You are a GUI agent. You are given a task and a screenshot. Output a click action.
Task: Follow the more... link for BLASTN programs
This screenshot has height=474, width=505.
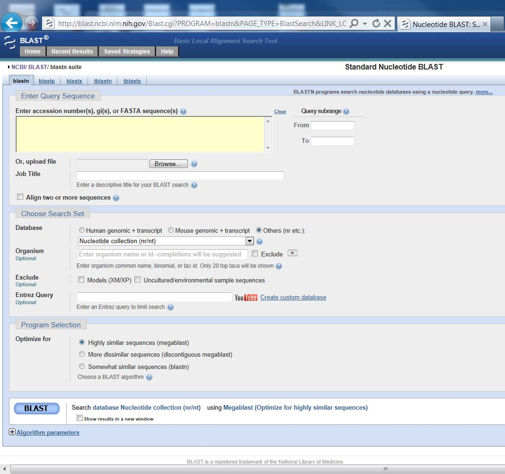[x=484, y=92]
